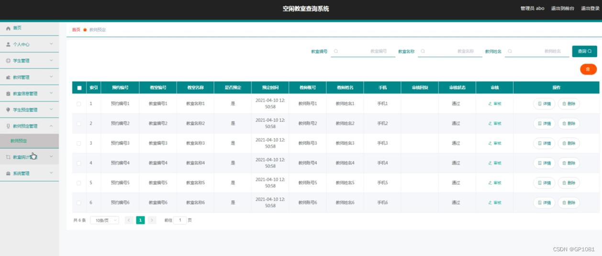
Task: Select page 1 in pagination
Action: [x=140, y=220]
